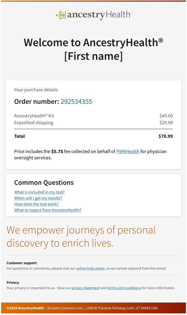Image resolution: width=187 pixels, height=315 pixels.
Task: Click the [First name] placeholder text
Action: pos(93,56)
